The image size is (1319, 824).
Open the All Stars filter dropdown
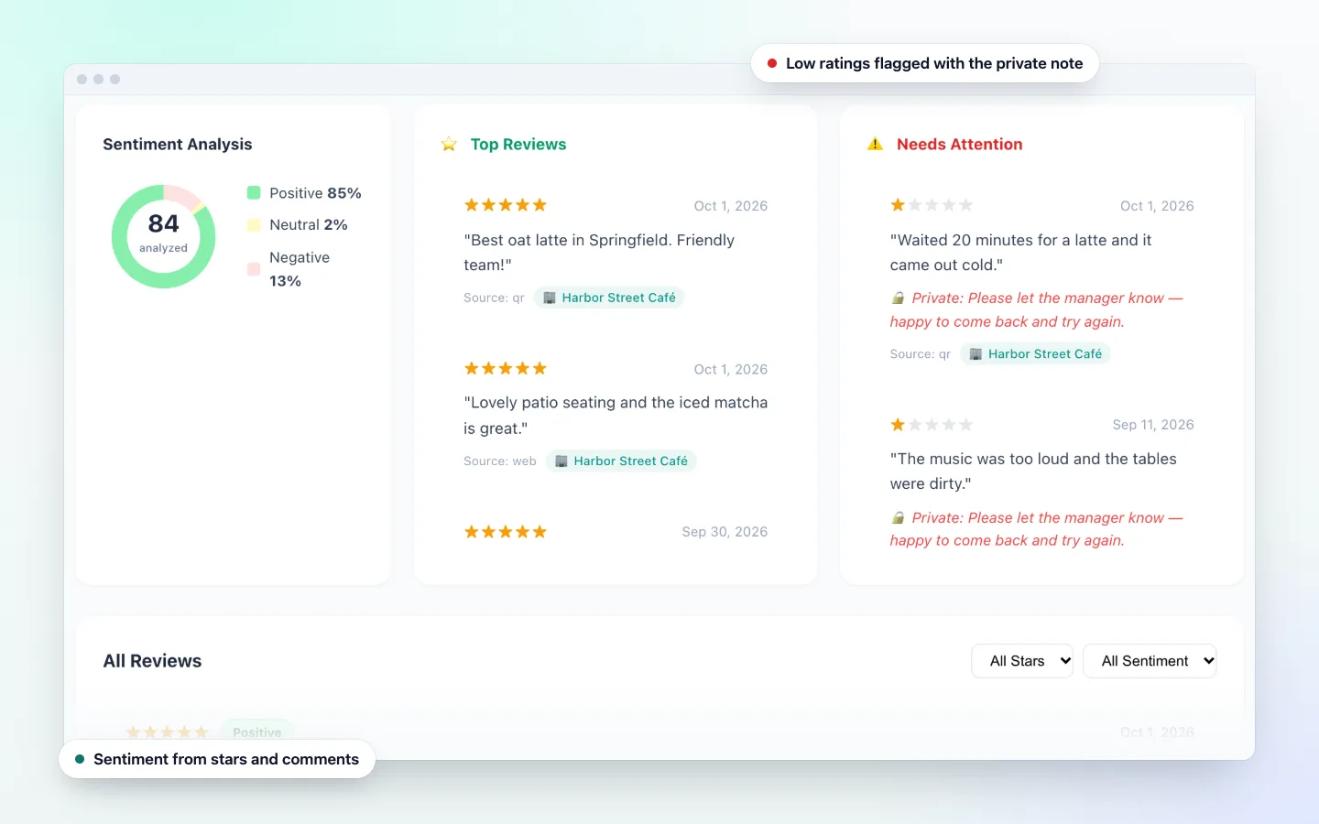[x=1022, y=661]
